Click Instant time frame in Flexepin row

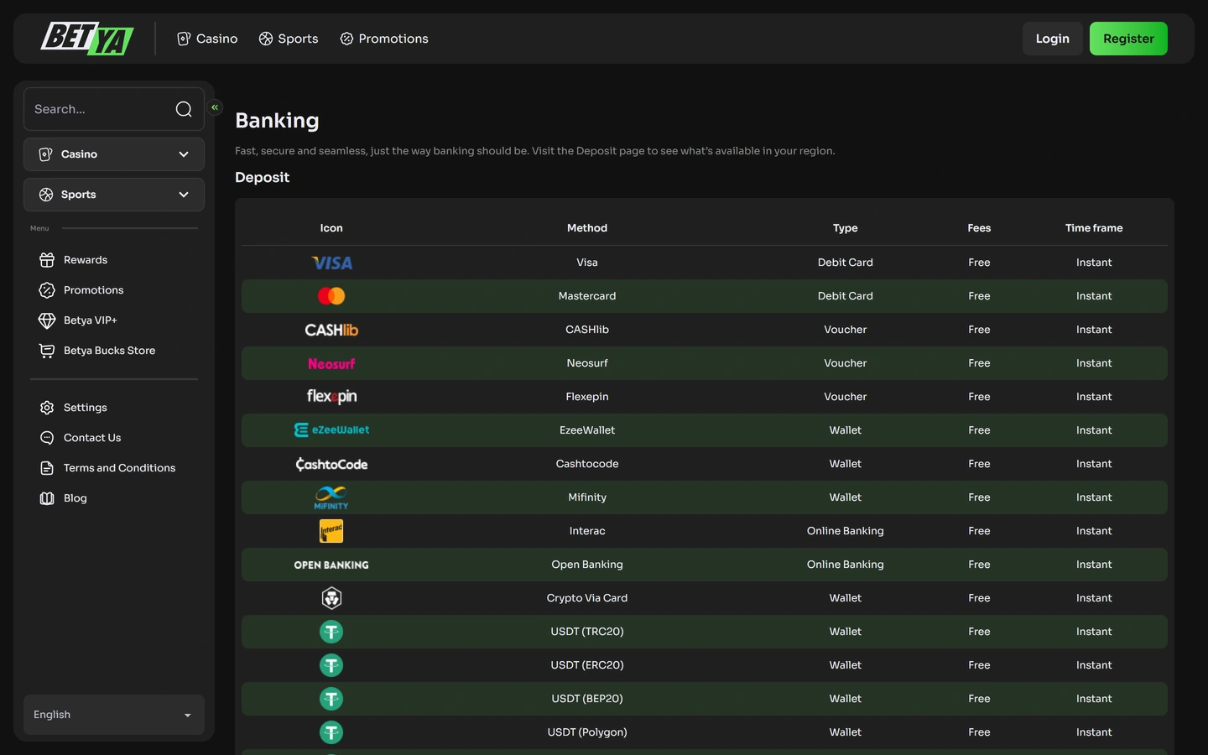point(1094,397)
